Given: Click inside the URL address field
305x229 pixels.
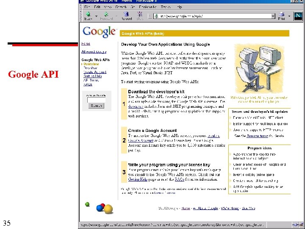Looking at the screenshot, I should pos(215,16).
